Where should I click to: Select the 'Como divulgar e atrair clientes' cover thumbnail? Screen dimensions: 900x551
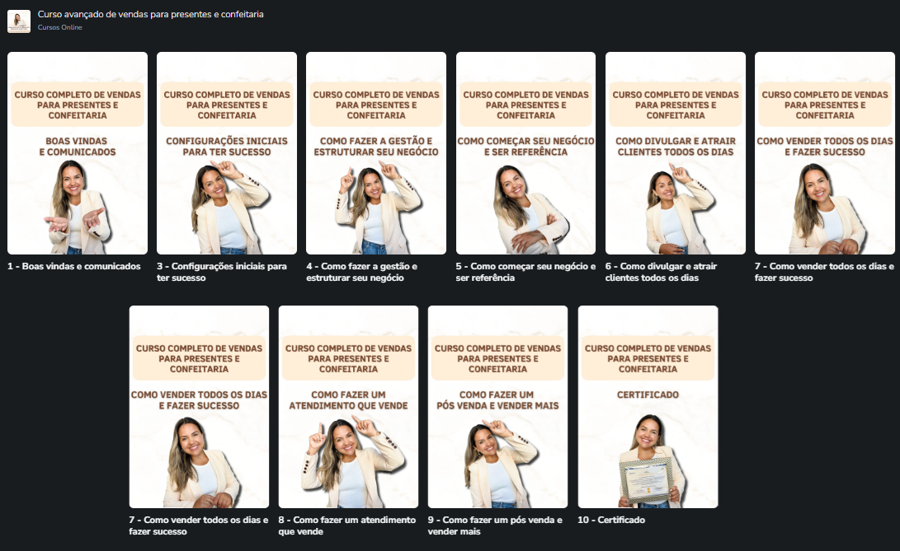click(676, 153)
